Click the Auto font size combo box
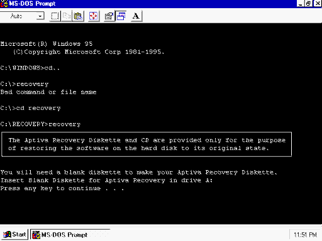Image resolution: width=322 pixels, height=241 pixels. coord(22,16)
